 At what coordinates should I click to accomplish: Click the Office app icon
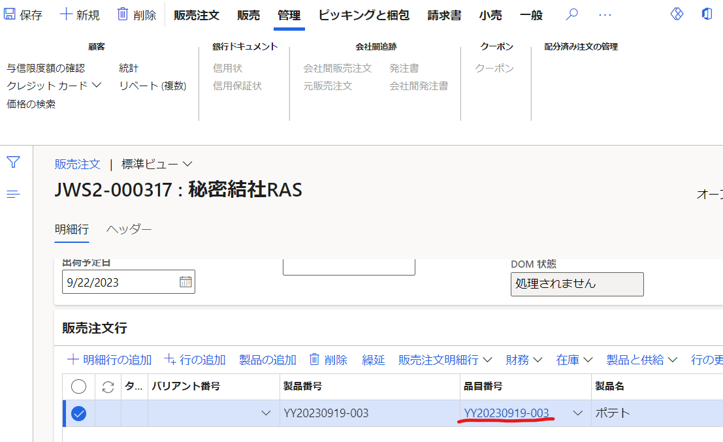point(707,14)
